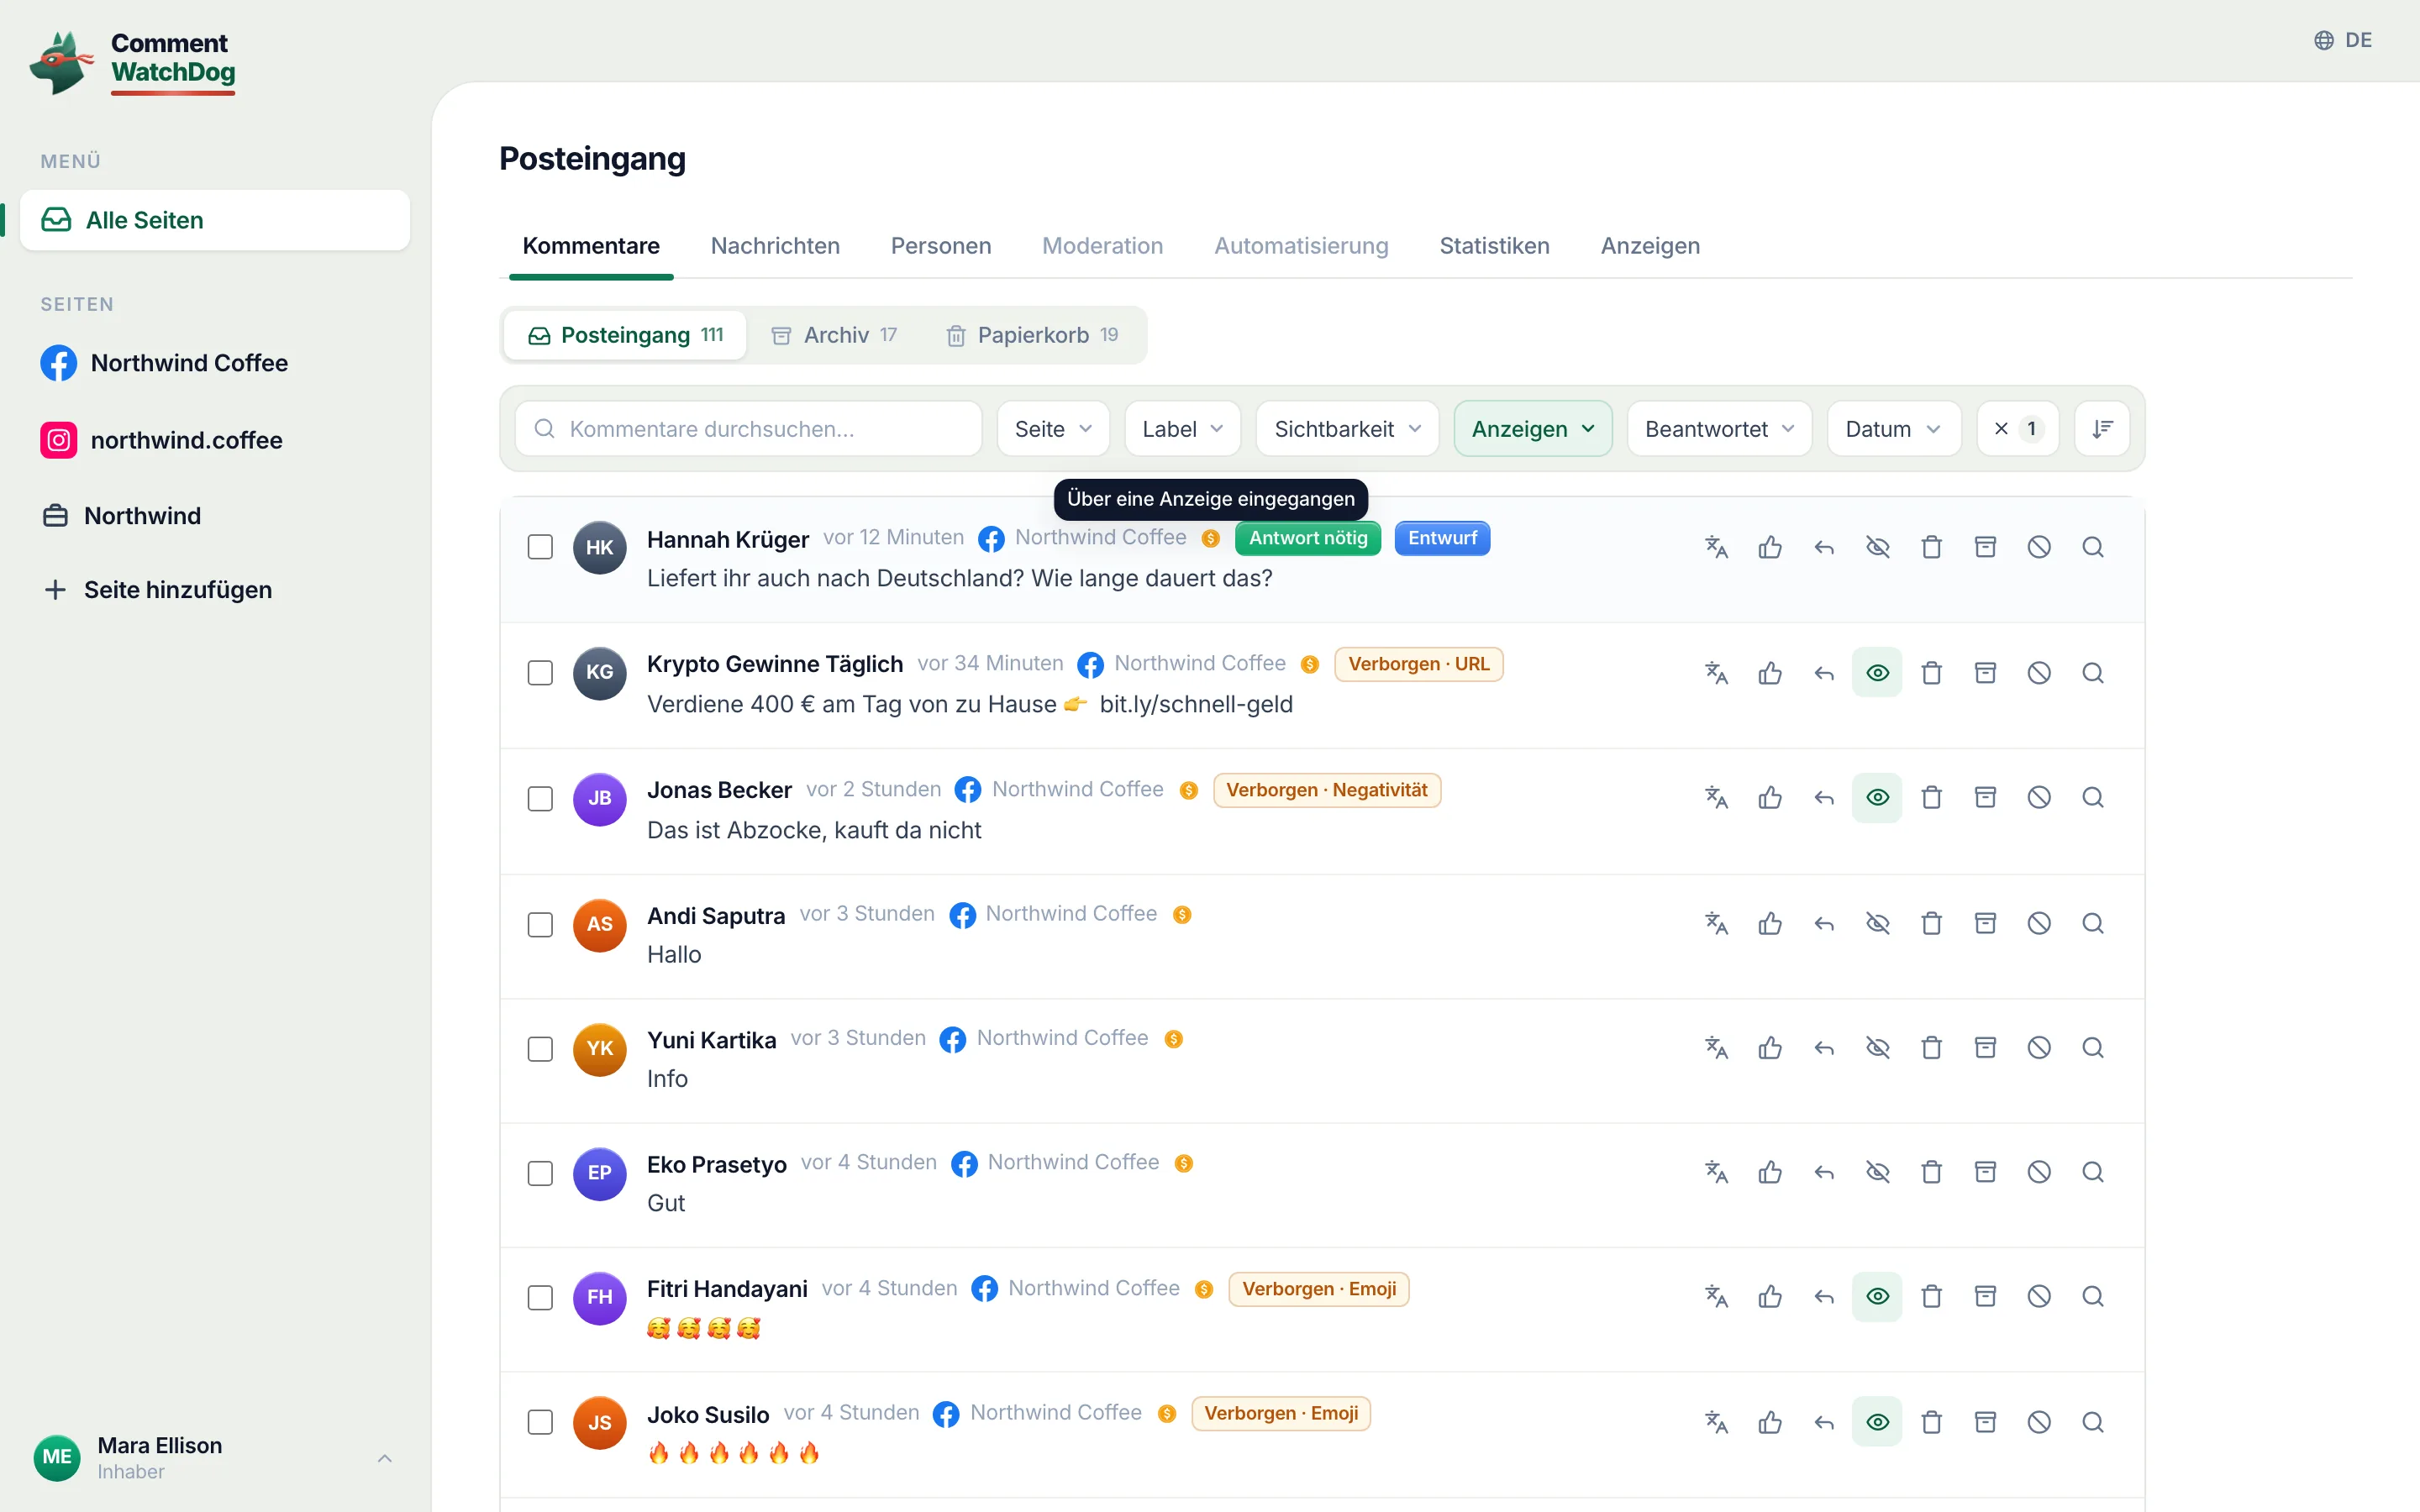Open the Datum filter dropdown
2420x1512 pixels.
(x=1893, y=429)
